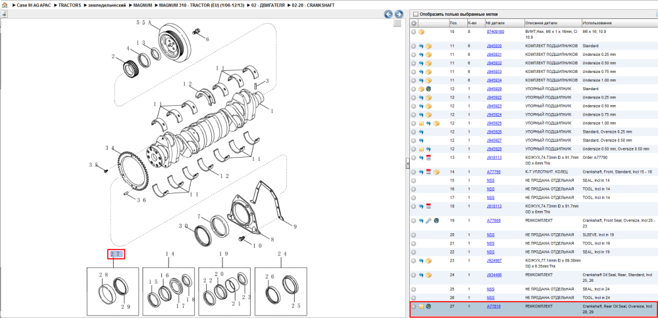Screen dimensions: 658x318
Task: Click the yellow note icon for J945925
Action: (421, 123)
